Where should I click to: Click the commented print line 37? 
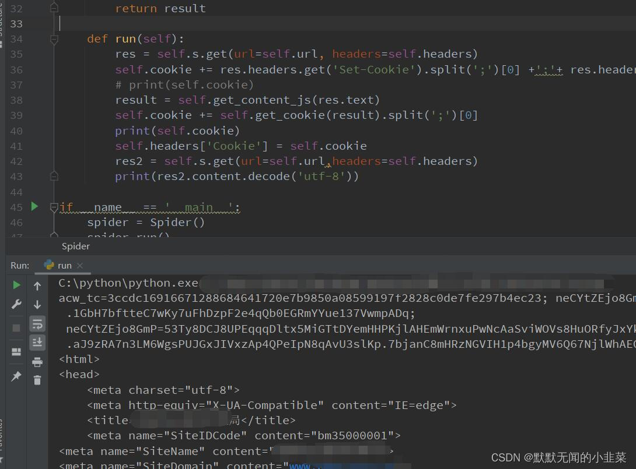coord(184,84)
